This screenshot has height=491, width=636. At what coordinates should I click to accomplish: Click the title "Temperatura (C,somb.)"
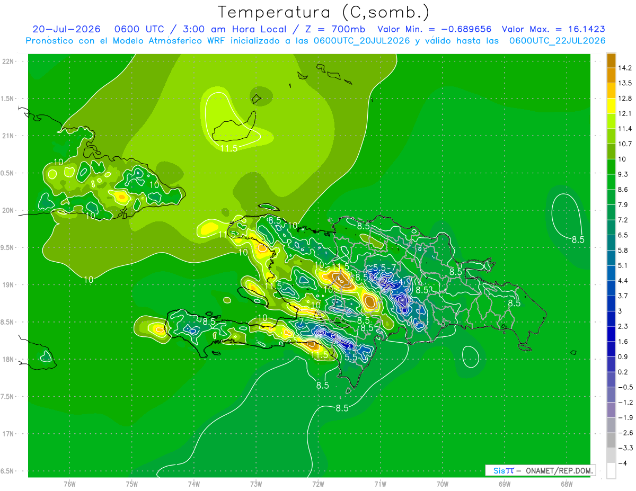323,12
